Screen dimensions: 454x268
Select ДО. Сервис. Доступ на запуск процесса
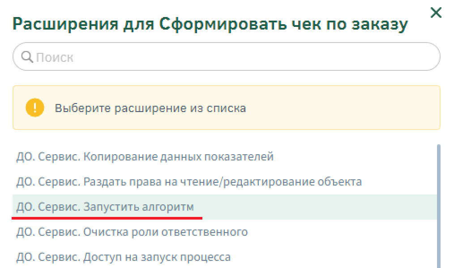point(123,257)
